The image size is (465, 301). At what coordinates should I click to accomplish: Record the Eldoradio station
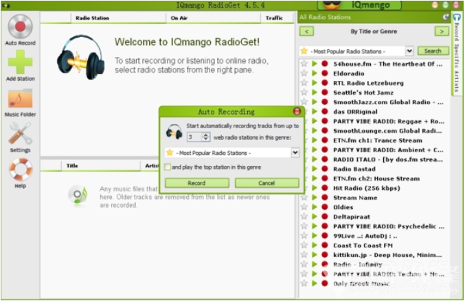(x=325, y=73)
